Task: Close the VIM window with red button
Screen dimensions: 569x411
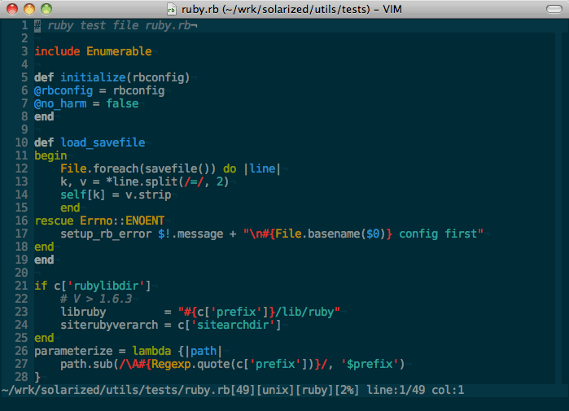Action: [x=11, y=9]
